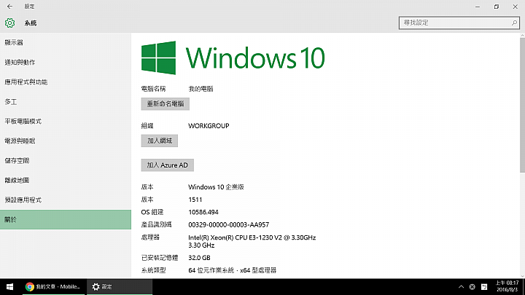Select 應用程式與功能 in the sidebar
This screenshot has width=525, height=295.
coord(66,82)
